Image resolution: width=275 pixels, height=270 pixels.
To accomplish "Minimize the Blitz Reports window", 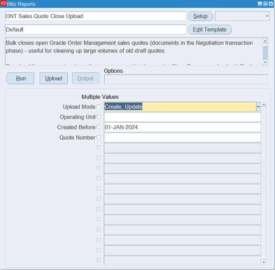I will coord(260,4).
